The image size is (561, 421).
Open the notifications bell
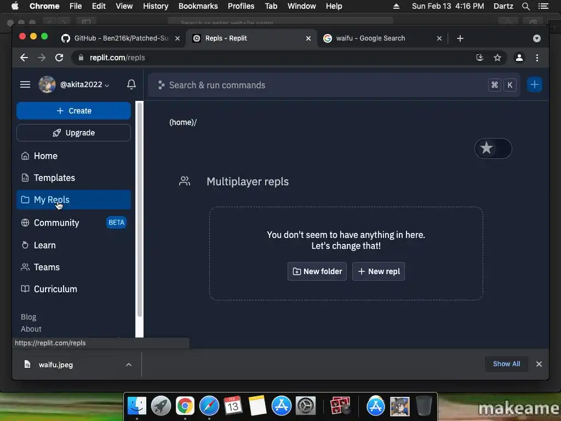click(x=131, y=84)
